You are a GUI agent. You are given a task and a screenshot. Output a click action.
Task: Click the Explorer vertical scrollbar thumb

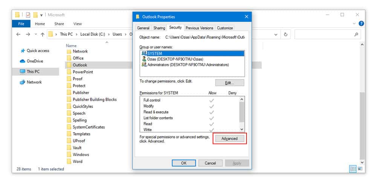(362, 125)
